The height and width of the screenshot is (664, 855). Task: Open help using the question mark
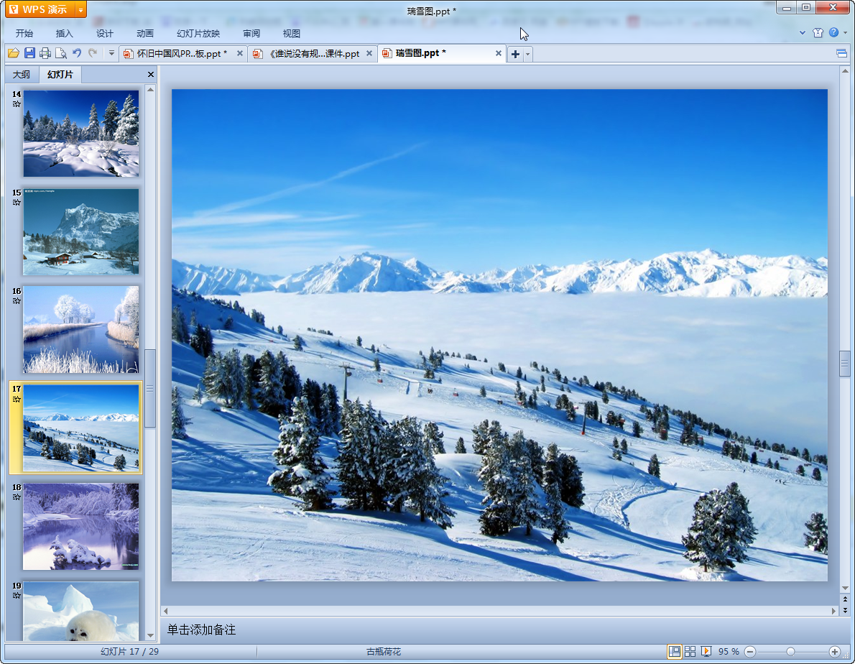click(x=833, y=33)
